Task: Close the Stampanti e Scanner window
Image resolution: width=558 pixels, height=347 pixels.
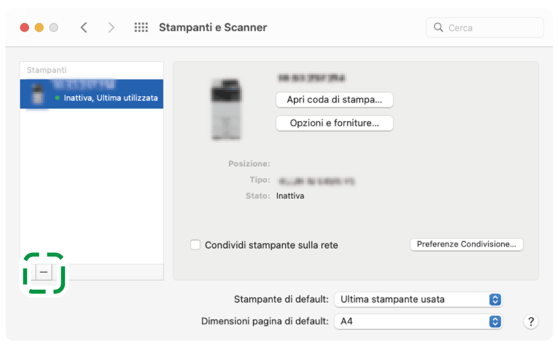Action: click(24, 28)
